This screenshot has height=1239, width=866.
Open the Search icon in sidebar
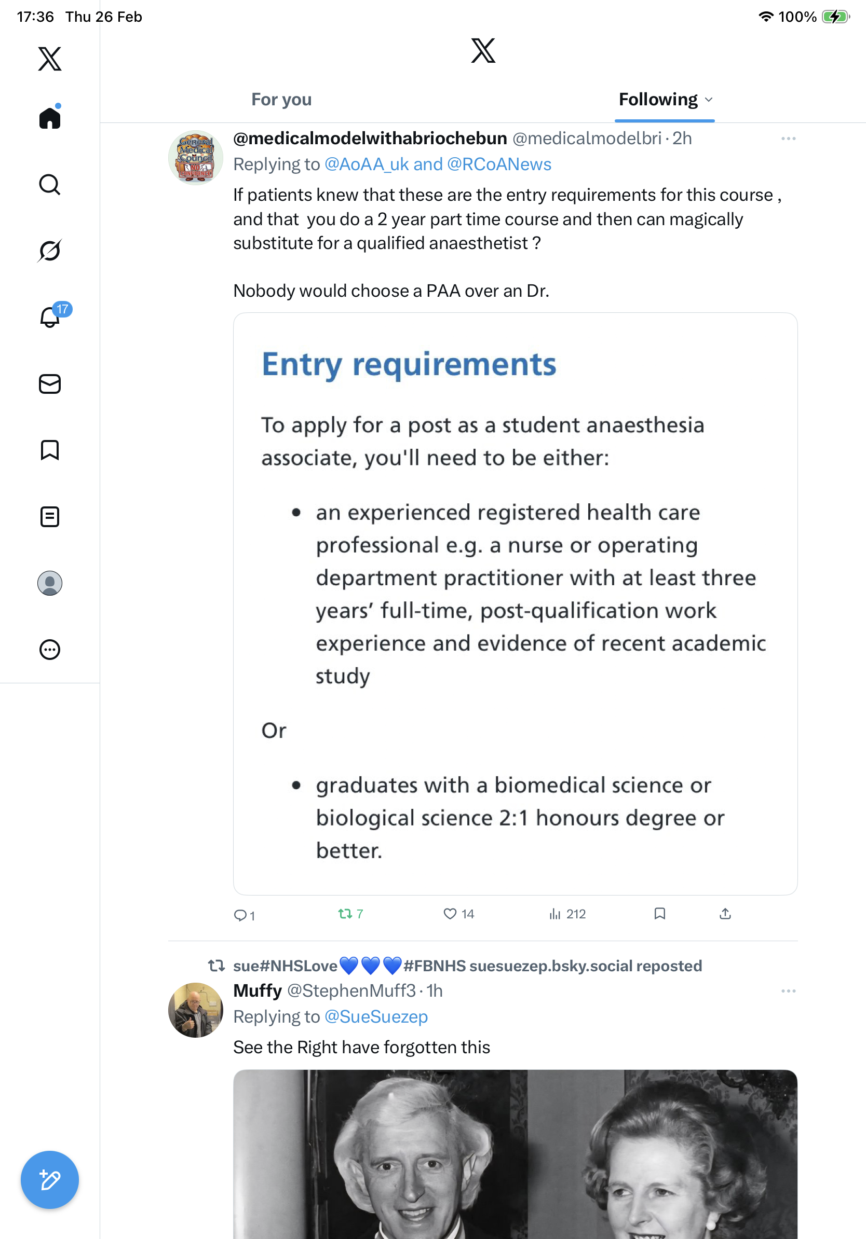(x=50, y=185)
